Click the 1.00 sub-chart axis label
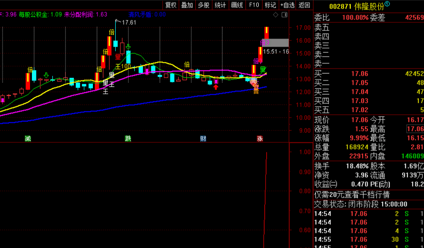 pos(305,152)
